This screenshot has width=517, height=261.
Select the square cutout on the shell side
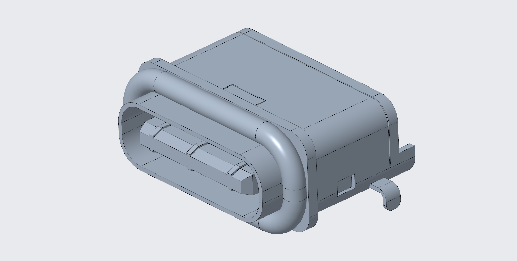(346, 185)
